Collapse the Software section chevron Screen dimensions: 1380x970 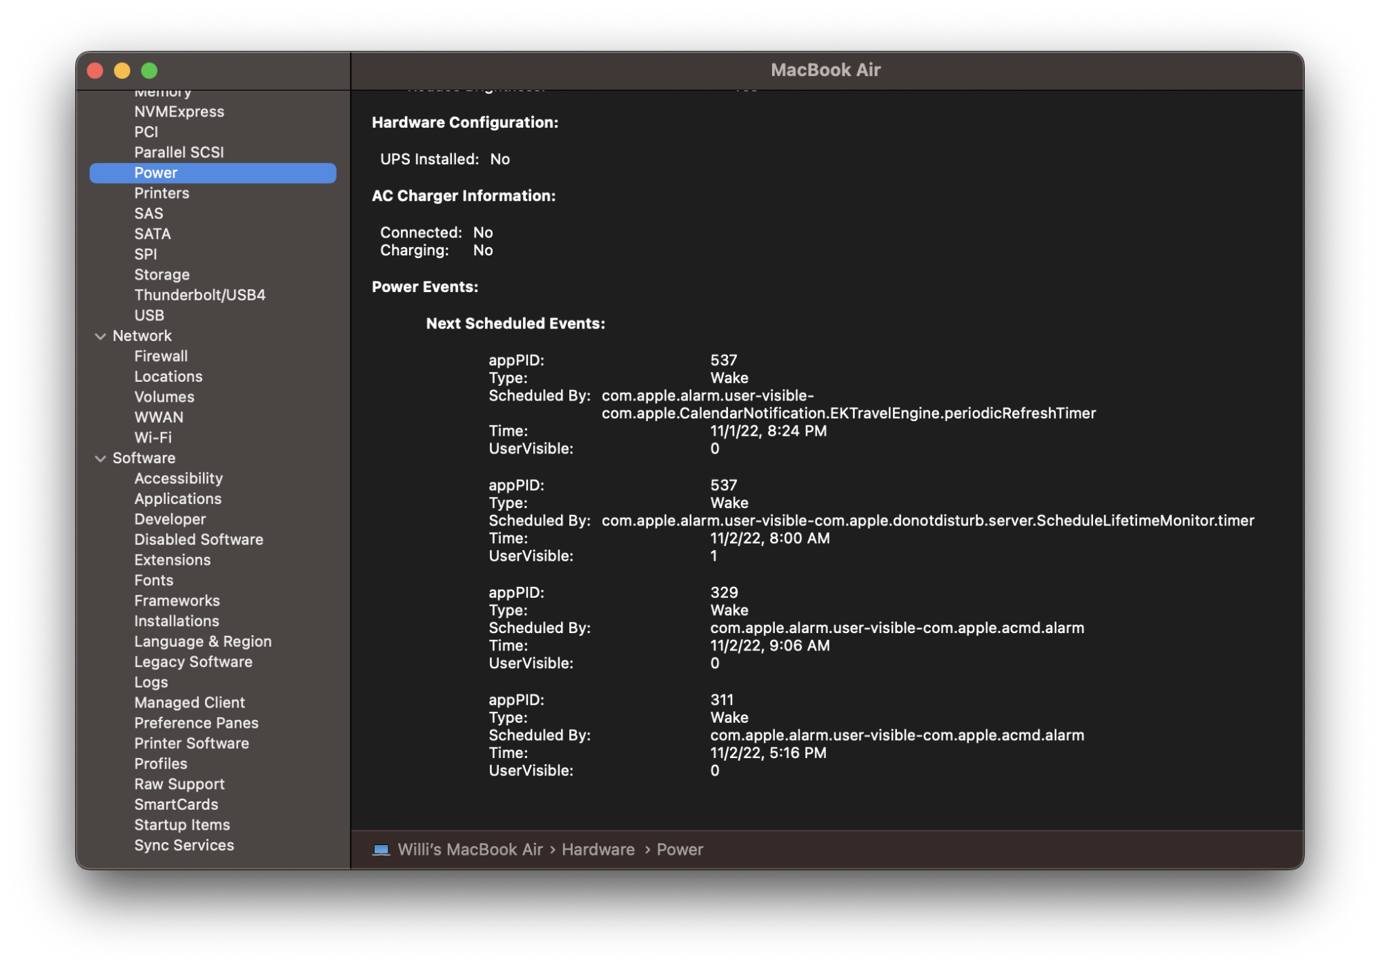(100, 458)
